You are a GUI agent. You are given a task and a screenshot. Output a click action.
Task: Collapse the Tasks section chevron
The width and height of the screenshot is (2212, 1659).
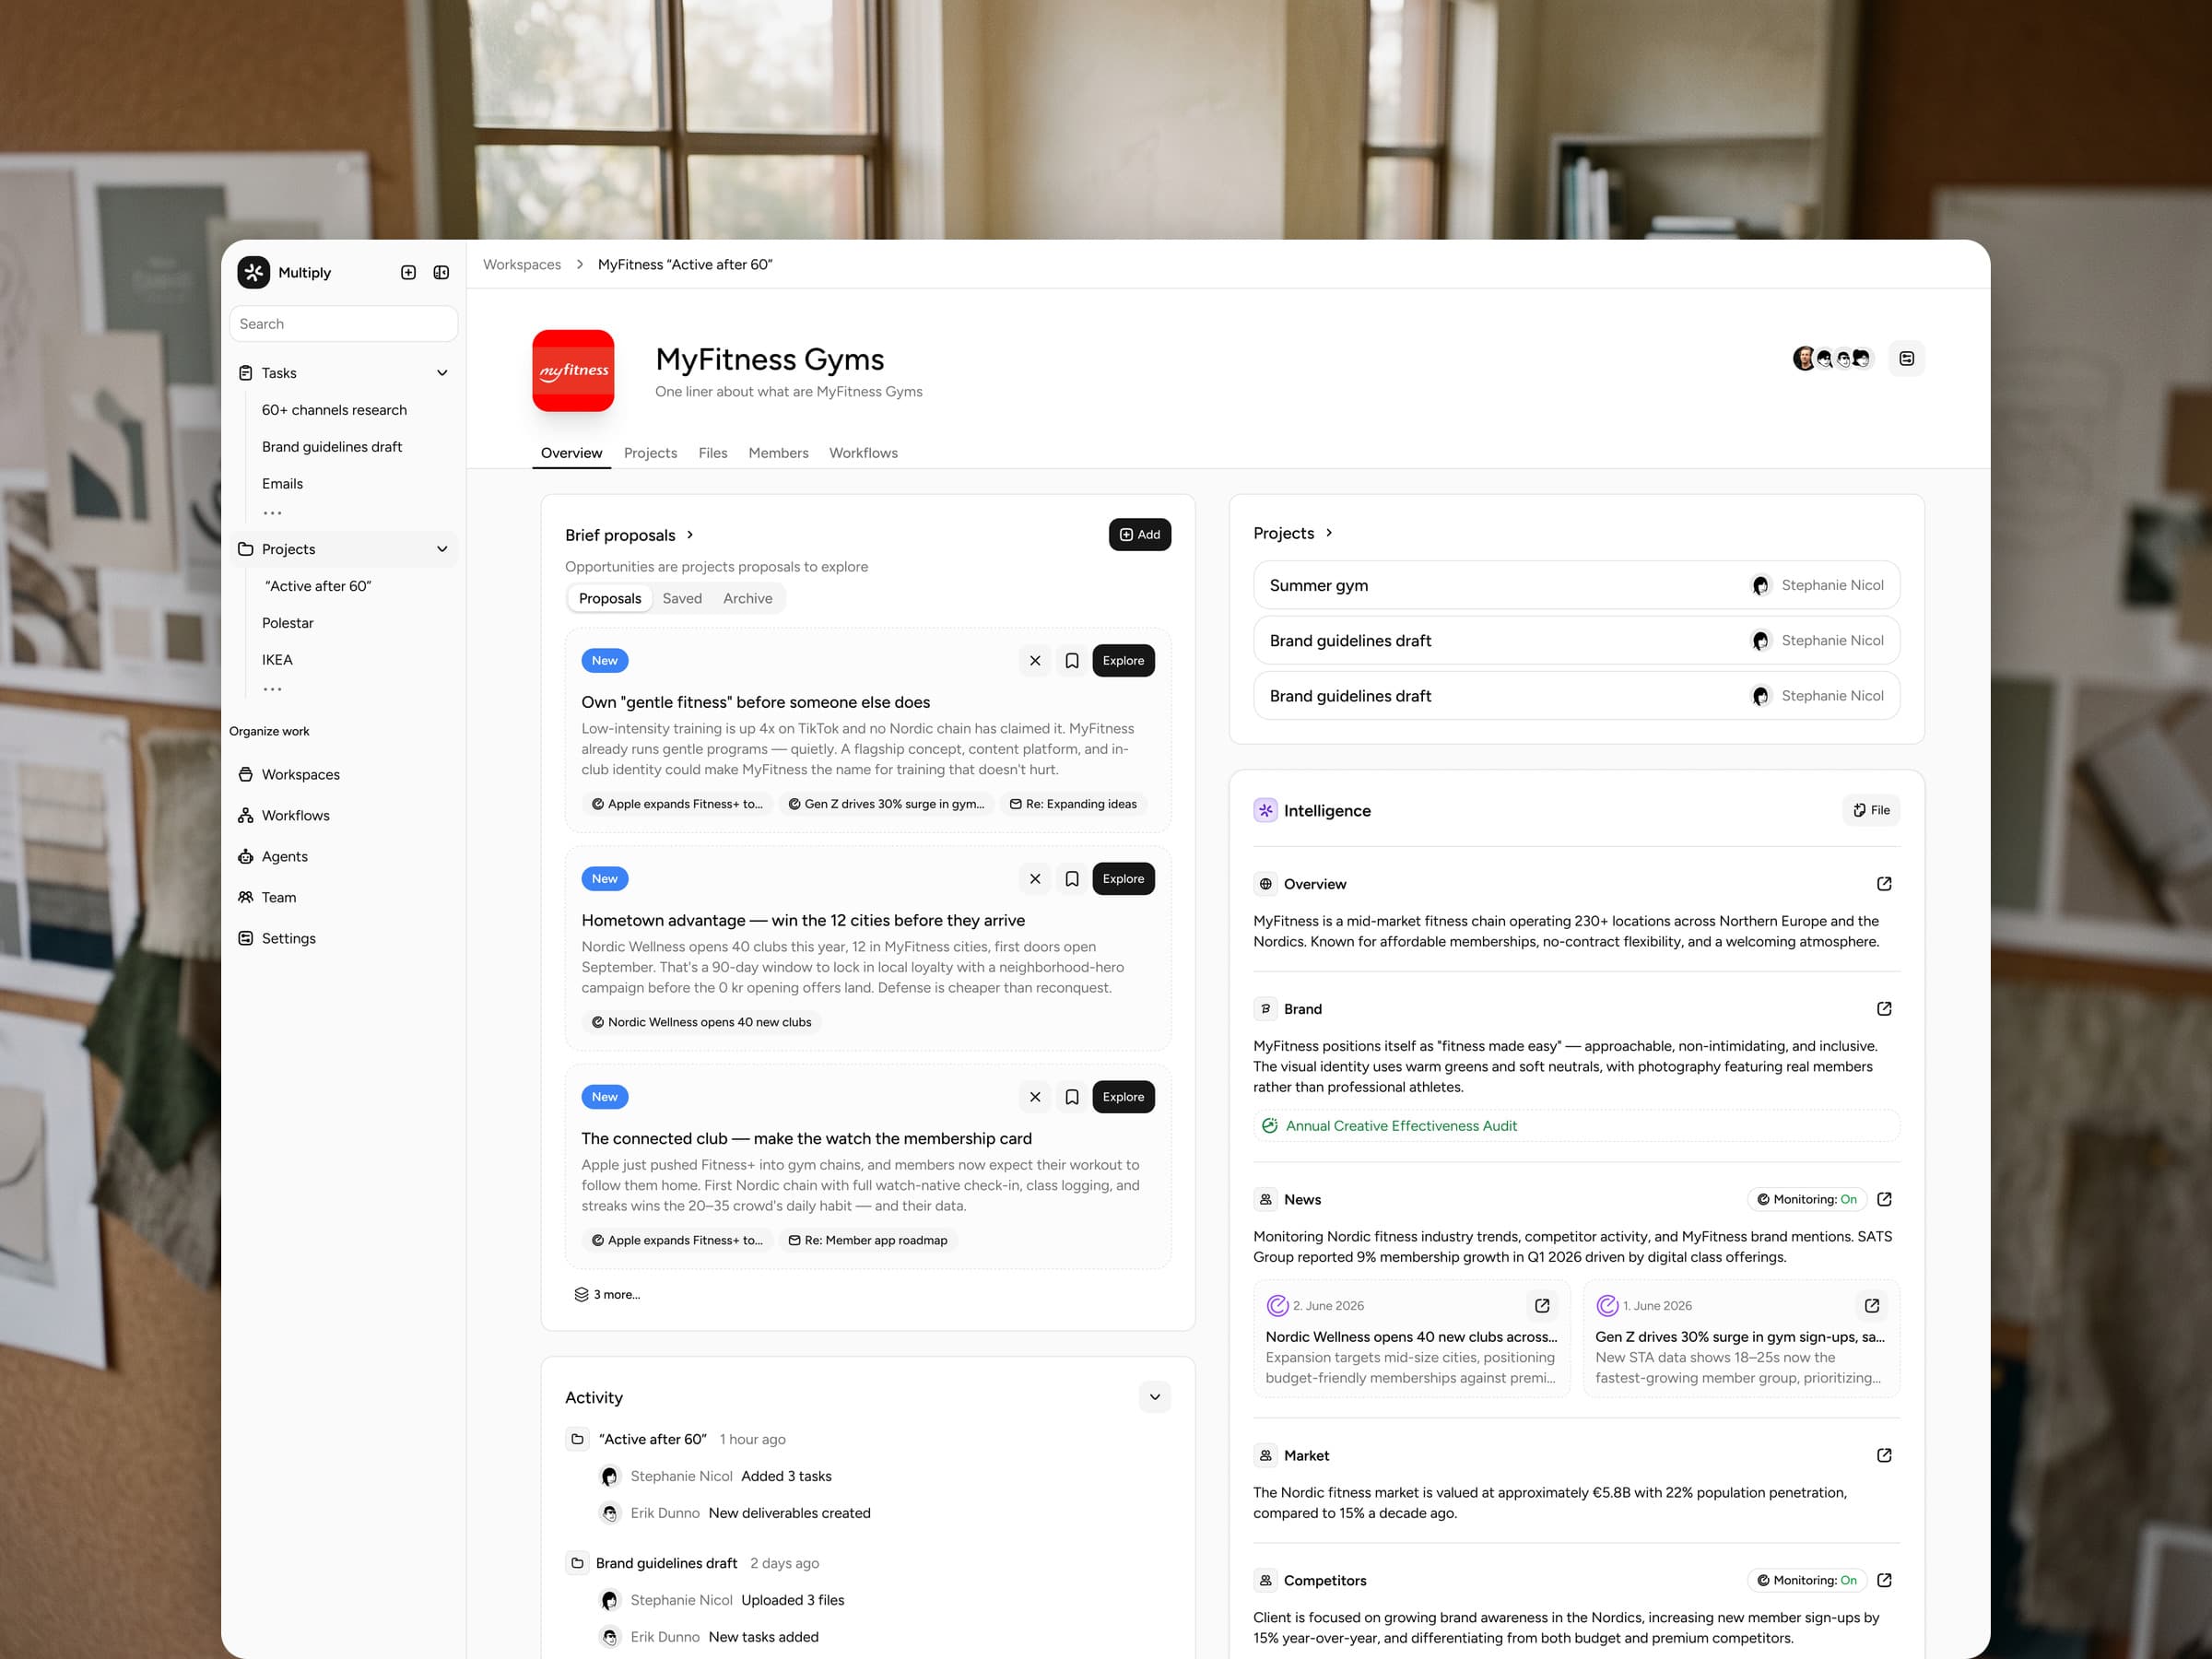click(442, 373)
